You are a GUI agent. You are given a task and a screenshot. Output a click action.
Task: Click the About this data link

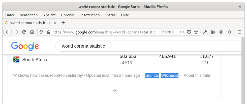pos(197,75)
